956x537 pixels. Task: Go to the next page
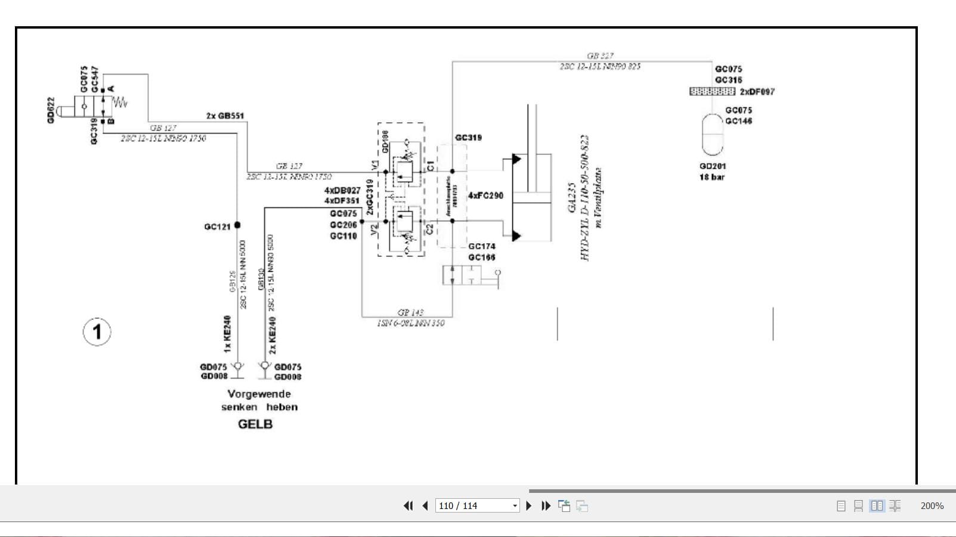pos(528,506)
